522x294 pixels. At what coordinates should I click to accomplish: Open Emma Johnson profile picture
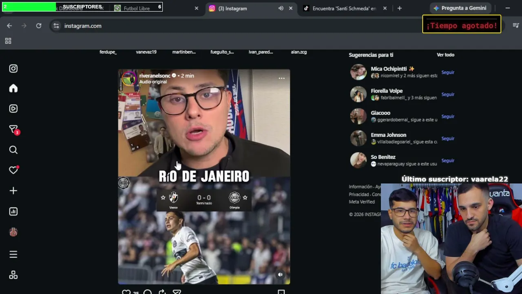(x=358, y=138)
